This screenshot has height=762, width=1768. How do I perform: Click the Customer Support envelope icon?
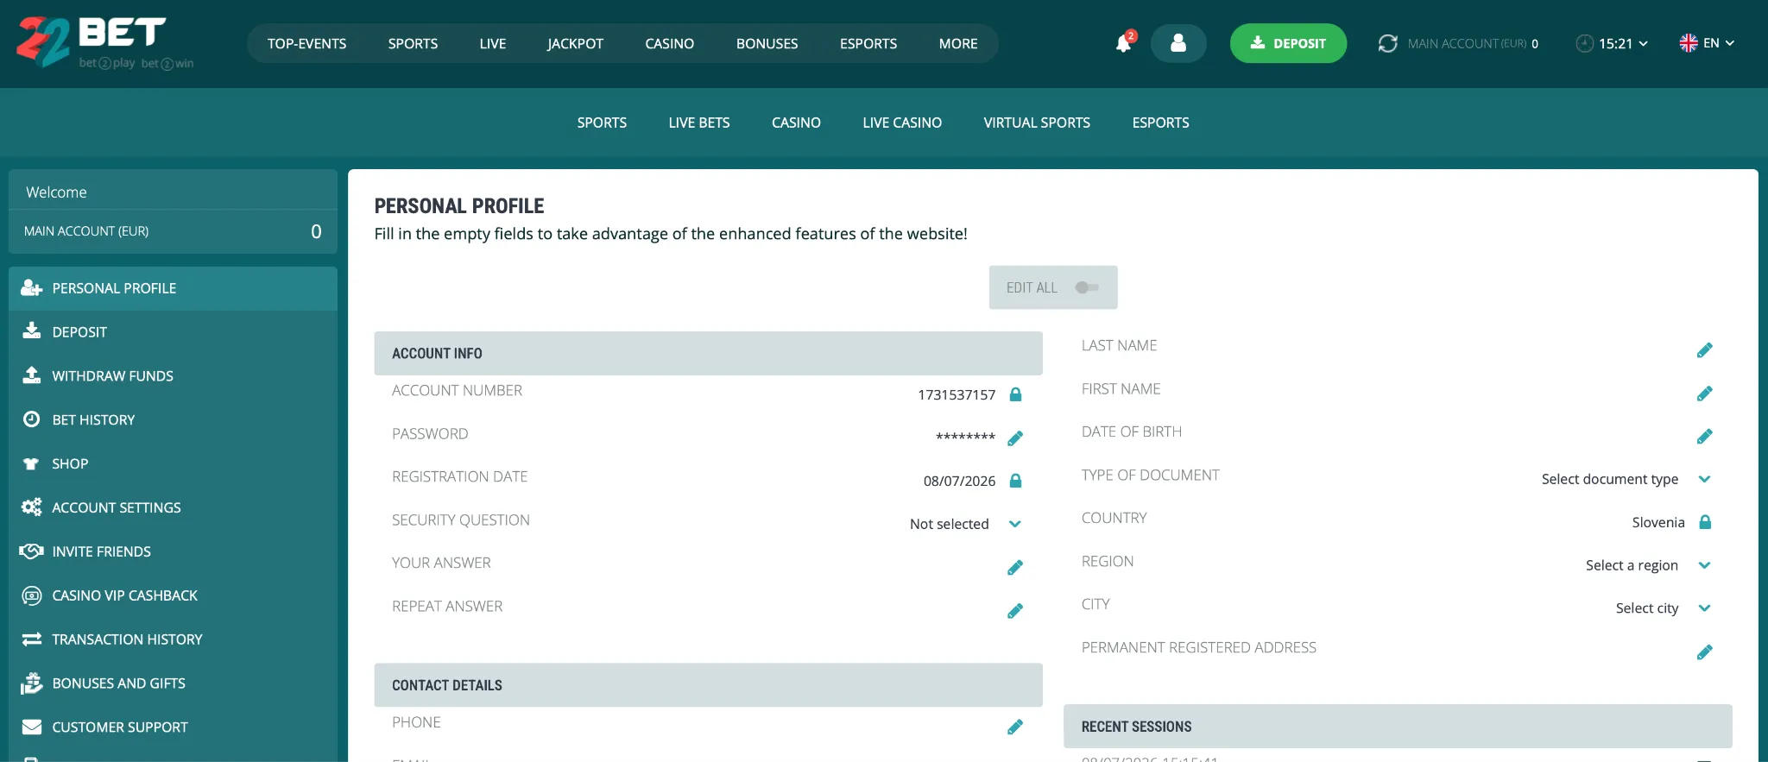click(x=31, y=727)
